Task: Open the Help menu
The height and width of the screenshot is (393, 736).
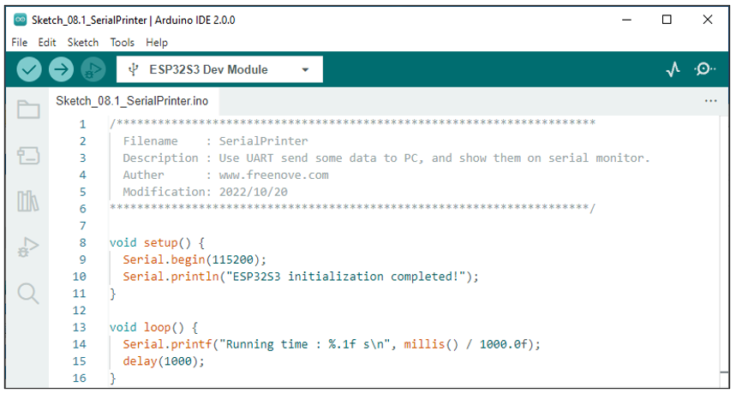Action: [157, 42]
